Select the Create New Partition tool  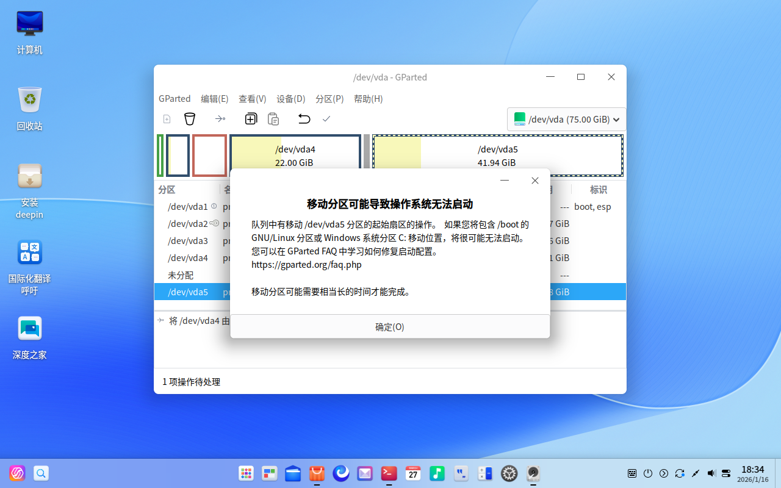167,119
